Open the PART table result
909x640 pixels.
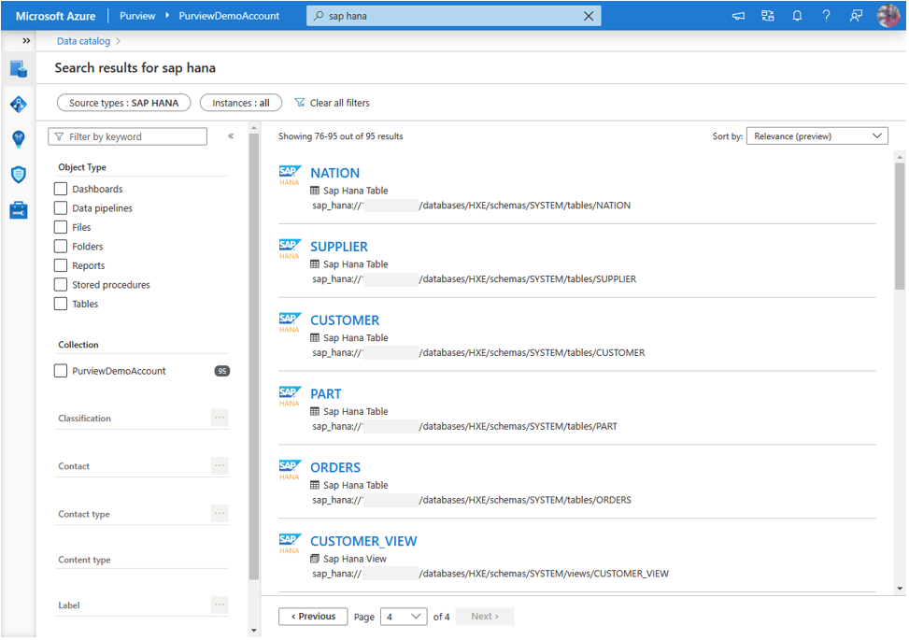(x=326, y=393)
